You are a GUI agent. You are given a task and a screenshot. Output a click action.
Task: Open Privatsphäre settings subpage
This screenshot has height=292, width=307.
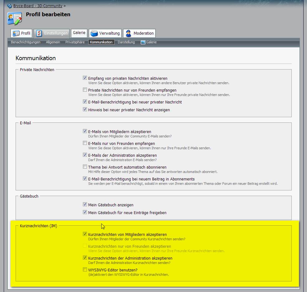pos(75,42)
